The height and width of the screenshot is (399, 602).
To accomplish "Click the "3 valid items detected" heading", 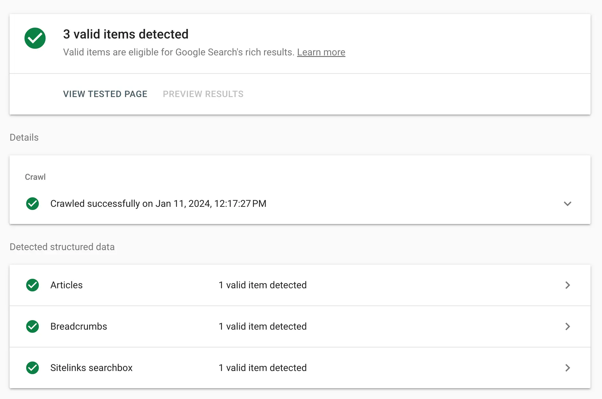I will pyautogui.click(x=126, y=34).
